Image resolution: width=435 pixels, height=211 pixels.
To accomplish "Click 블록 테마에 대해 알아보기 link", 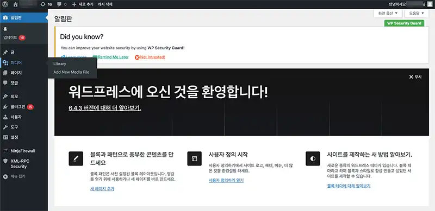I will 349,186.
